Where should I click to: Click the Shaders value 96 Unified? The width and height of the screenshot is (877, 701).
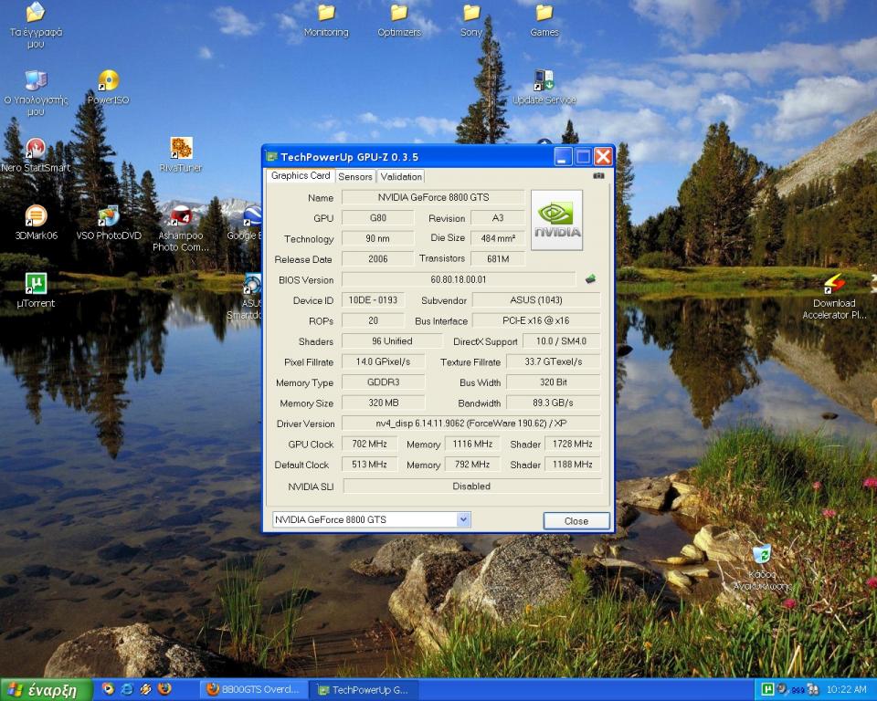click(x=392, y=341)
